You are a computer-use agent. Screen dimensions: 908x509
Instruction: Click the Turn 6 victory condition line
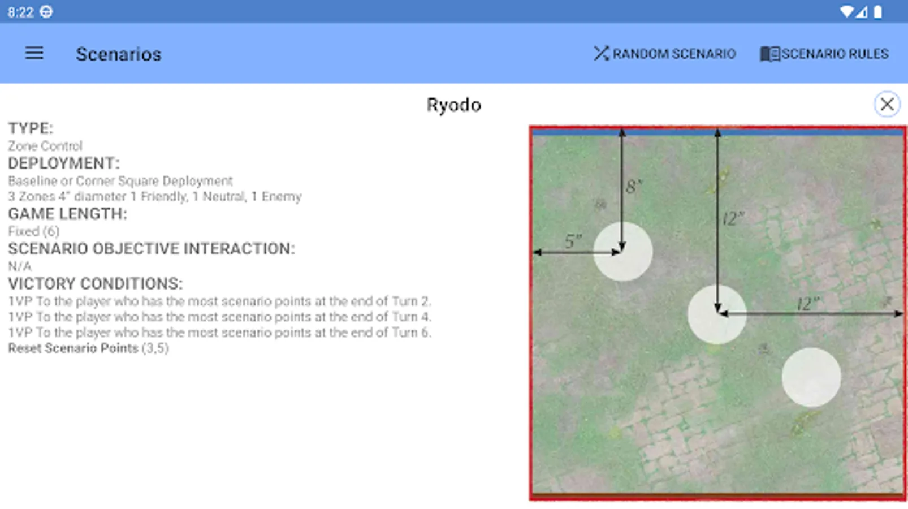click(219, 333)
